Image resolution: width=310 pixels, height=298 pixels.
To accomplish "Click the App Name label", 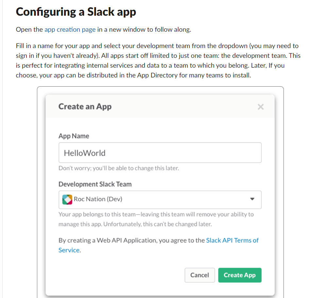I will [x=74, y=136].
